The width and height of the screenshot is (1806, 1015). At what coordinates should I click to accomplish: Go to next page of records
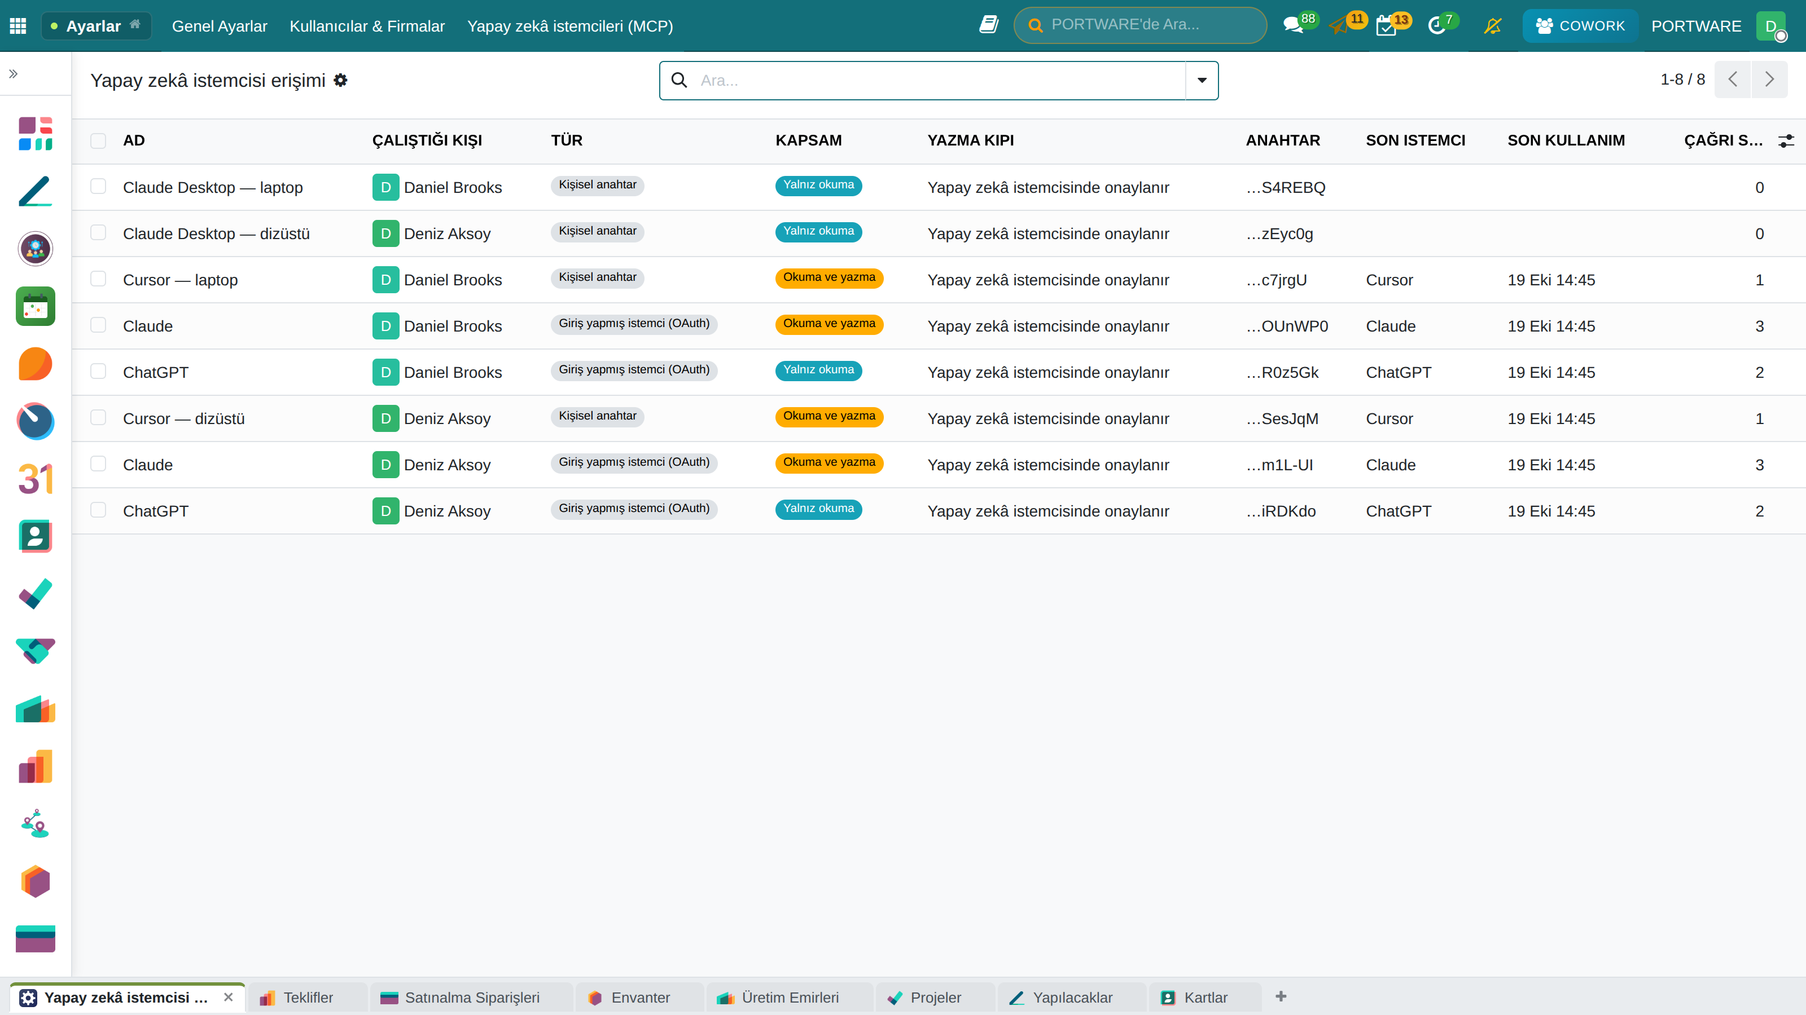[x=1769, y=79]
